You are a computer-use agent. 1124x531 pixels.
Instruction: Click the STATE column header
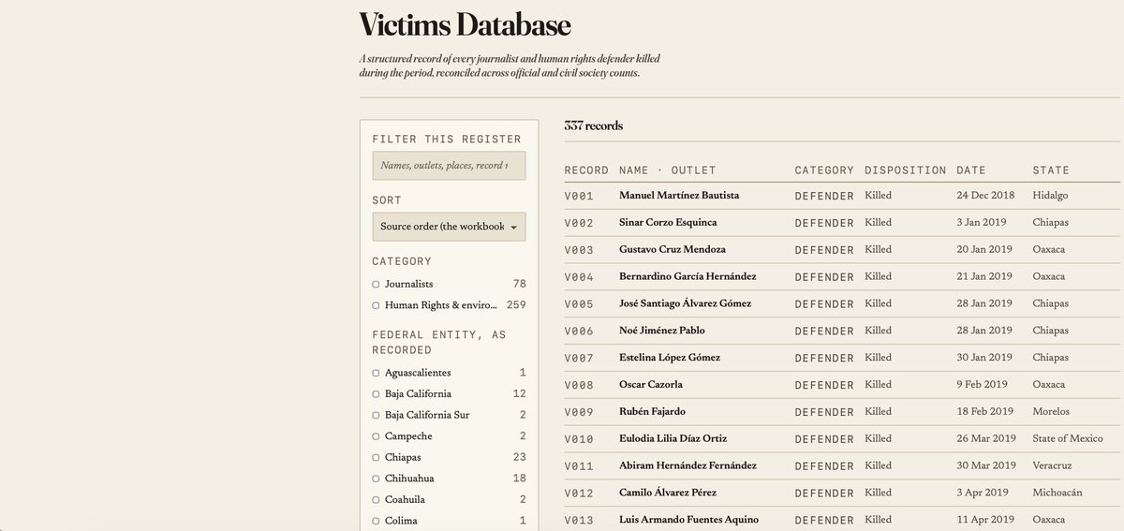click(x=1051, y=170)
